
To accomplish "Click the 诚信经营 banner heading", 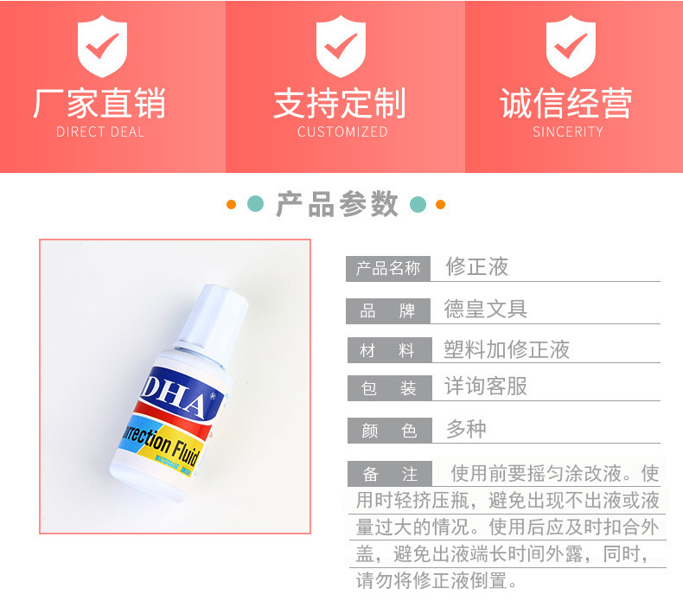I will pyautogui.click(x=566, y=103).
